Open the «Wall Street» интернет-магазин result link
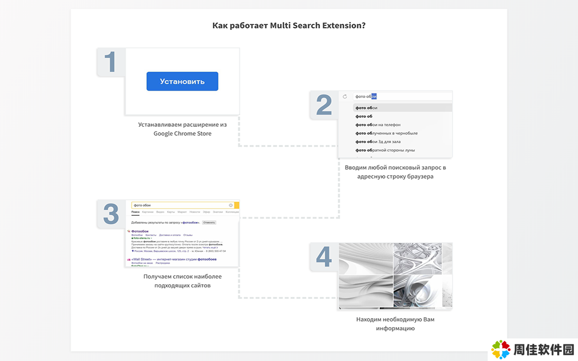 174,259
